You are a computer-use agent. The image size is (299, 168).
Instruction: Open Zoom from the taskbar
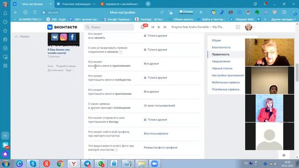[155, 164]
